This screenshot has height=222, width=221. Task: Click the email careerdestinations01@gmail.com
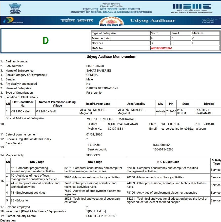coord(184,129)
